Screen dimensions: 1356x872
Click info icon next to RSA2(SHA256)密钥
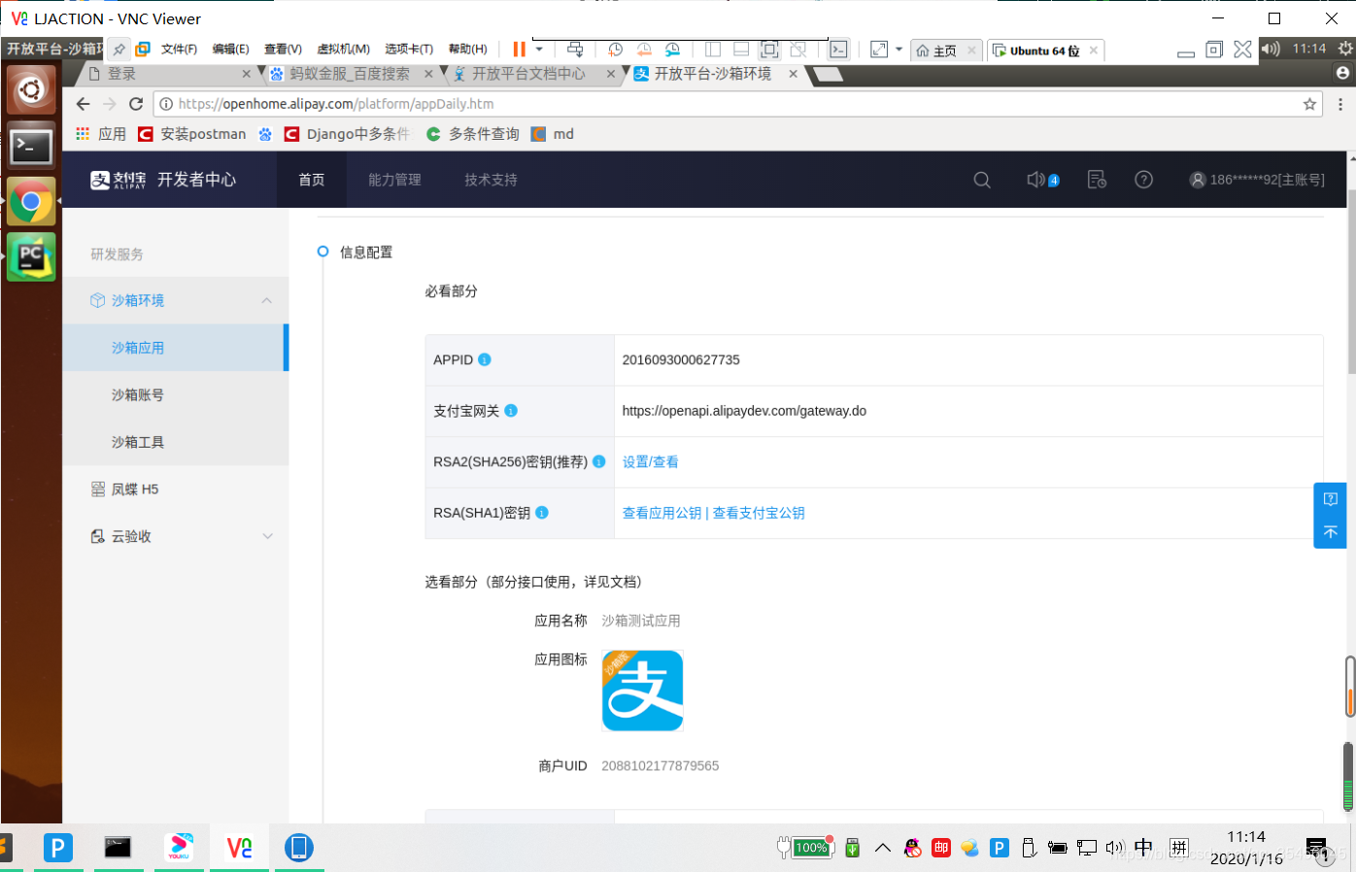tap(599, 461)
